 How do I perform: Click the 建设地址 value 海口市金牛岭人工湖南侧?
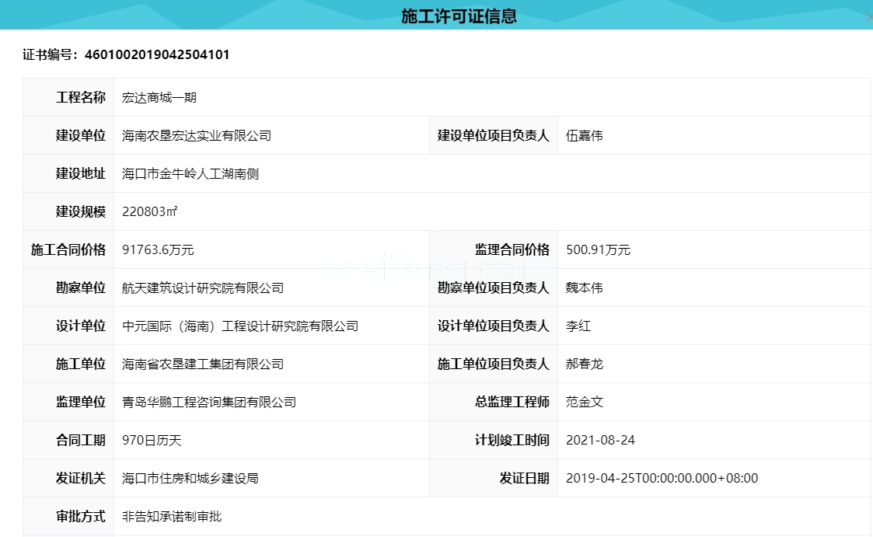189,173
